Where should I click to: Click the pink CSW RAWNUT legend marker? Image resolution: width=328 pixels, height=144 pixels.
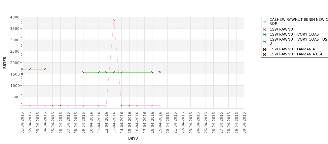pos(265,30)
